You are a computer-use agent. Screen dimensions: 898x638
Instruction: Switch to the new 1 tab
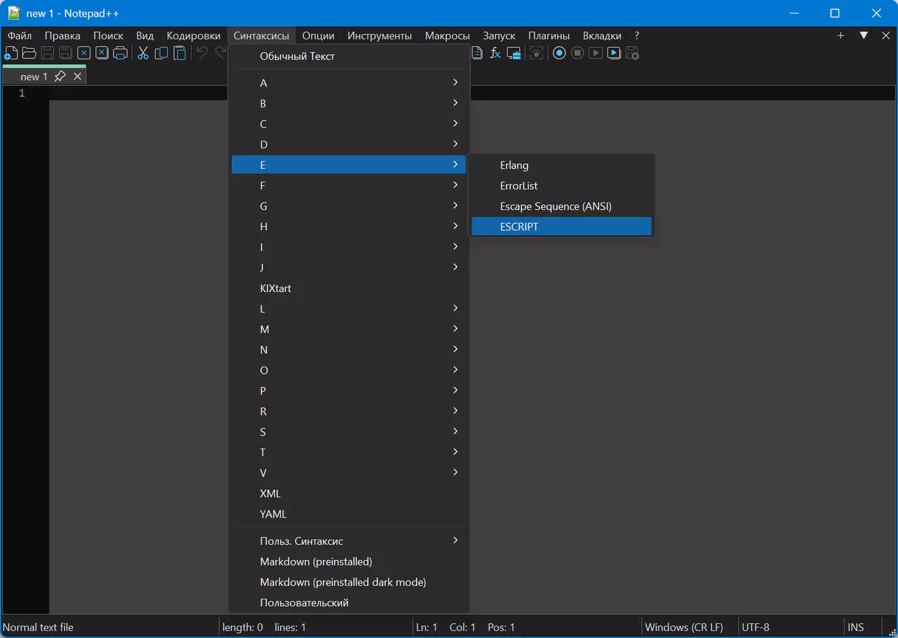(x=34, y=76)
